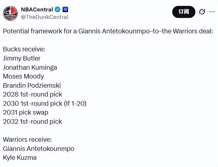Click the 'Brandin Podziemski' line
This screenshot has width=218, height=167.
pyautogui.click(x=32, y=85)
